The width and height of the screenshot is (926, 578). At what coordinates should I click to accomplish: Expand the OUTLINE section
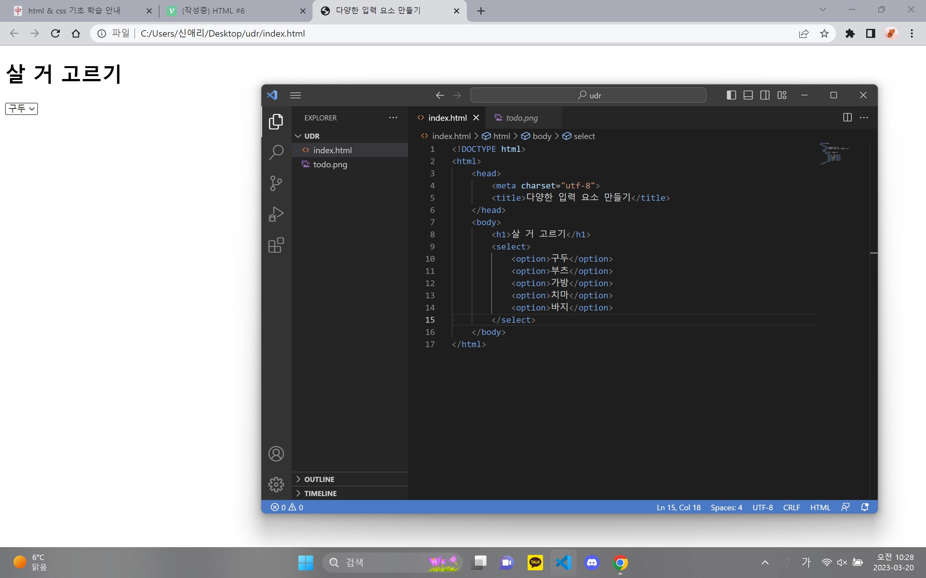319,479
